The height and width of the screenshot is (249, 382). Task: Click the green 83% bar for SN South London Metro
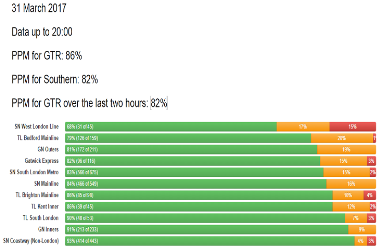coord(194,172)
